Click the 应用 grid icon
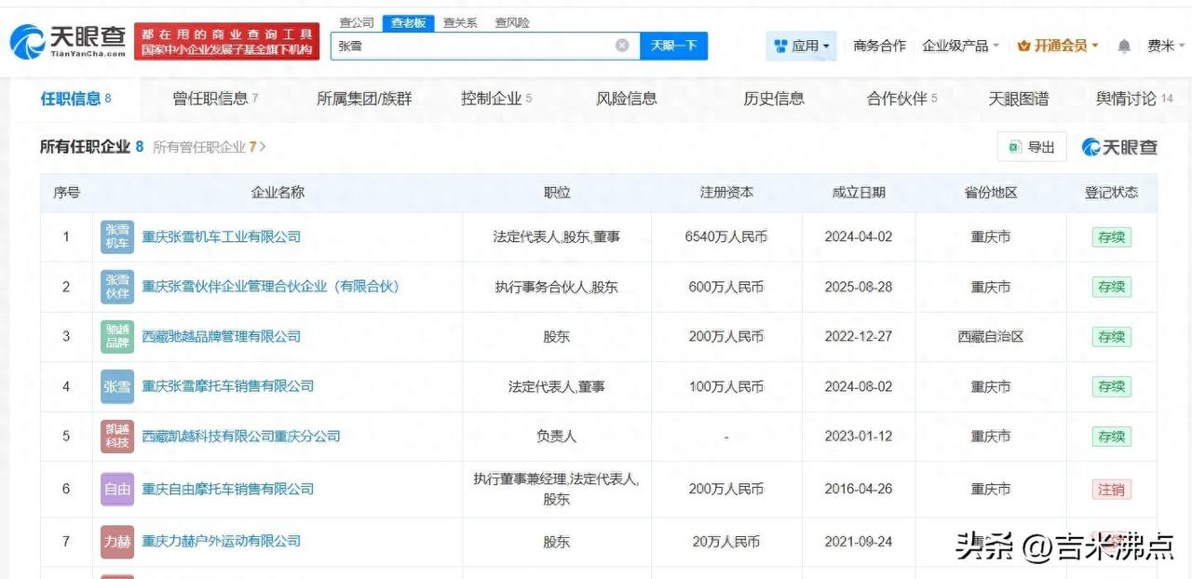The height and width of the screenshot is (579, 1192). click(779, 45)
